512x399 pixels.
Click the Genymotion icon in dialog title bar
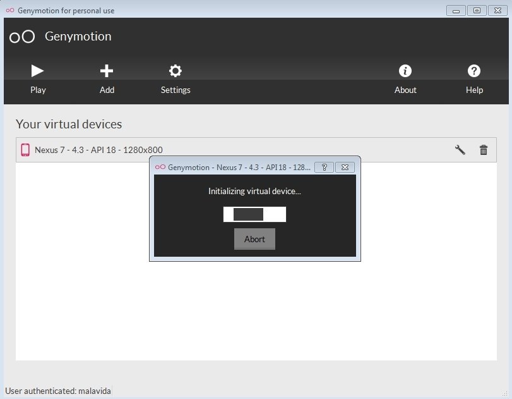(160, 167)
